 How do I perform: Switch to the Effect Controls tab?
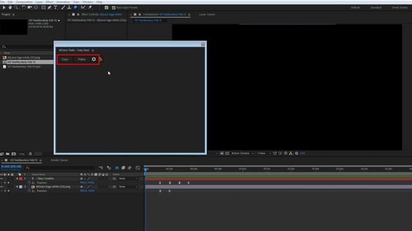click(x=101, y=15)
